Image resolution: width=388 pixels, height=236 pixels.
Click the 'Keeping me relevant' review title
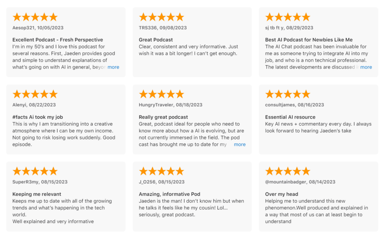pyautogui.click(x=37, y=194)
